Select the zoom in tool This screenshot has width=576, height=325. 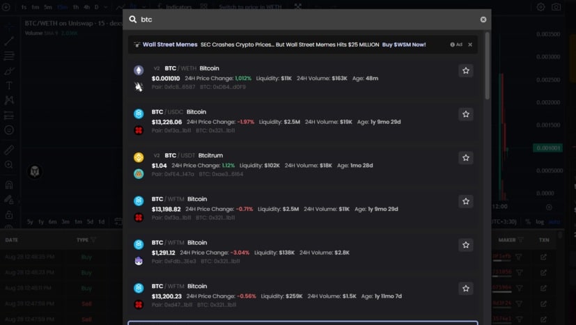point(9,165)
